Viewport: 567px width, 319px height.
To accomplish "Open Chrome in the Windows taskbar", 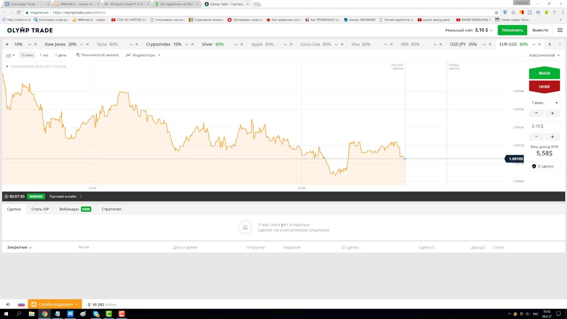I will tap(44, 314).
